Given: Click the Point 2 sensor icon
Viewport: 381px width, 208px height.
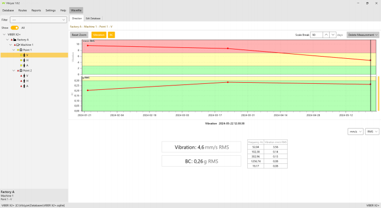Looking at the screenshot, I should pos(21,71).
